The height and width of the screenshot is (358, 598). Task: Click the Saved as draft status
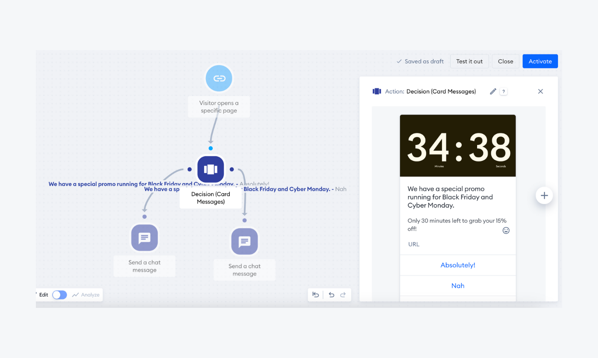pyautogui.click(x=420, y=61)
